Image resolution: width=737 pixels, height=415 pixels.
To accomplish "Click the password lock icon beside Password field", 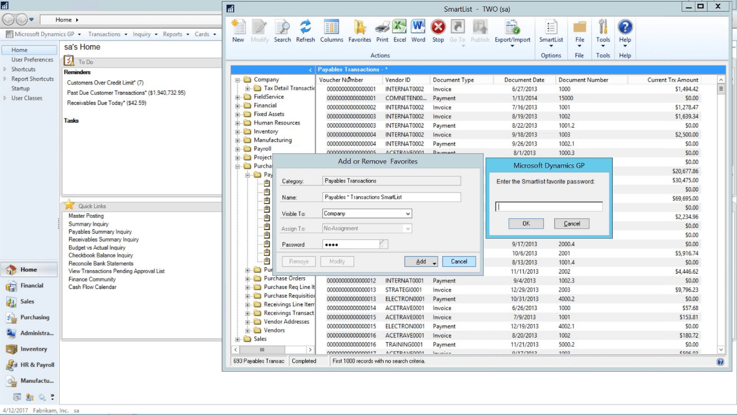I will [x=384, y=244].
